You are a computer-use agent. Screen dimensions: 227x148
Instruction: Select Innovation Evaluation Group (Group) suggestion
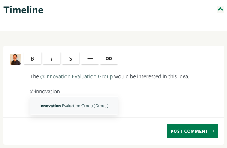[x=74, y=106]
